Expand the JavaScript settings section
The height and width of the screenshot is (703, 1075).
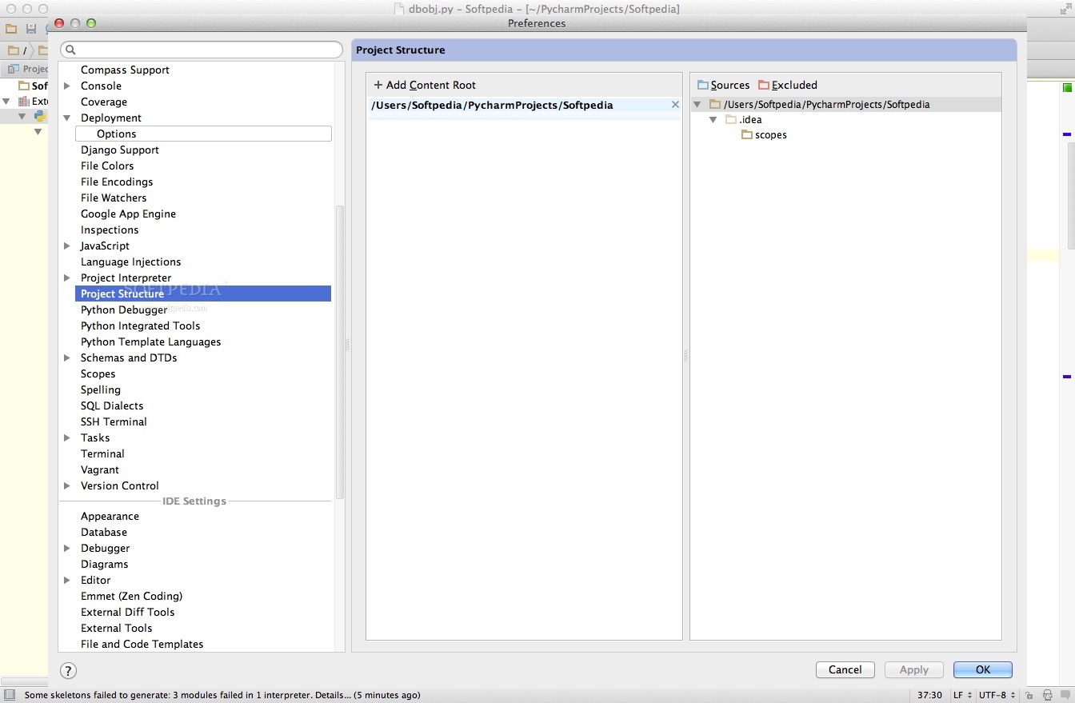(x=67, y=246)
